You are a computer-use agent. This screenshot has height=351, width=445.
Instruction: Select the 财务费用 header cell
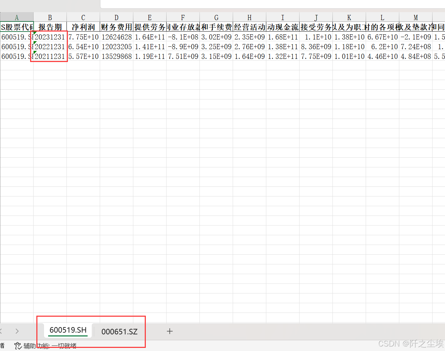(116, 27)
